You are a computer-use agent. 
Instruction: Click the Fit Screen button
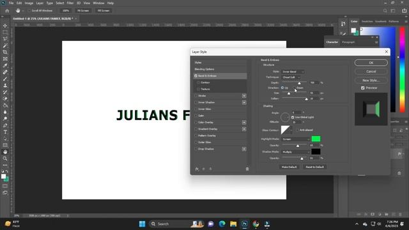[83, 11]
